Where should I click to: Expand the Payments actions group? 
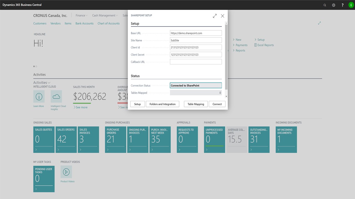[x=240, y=45]
